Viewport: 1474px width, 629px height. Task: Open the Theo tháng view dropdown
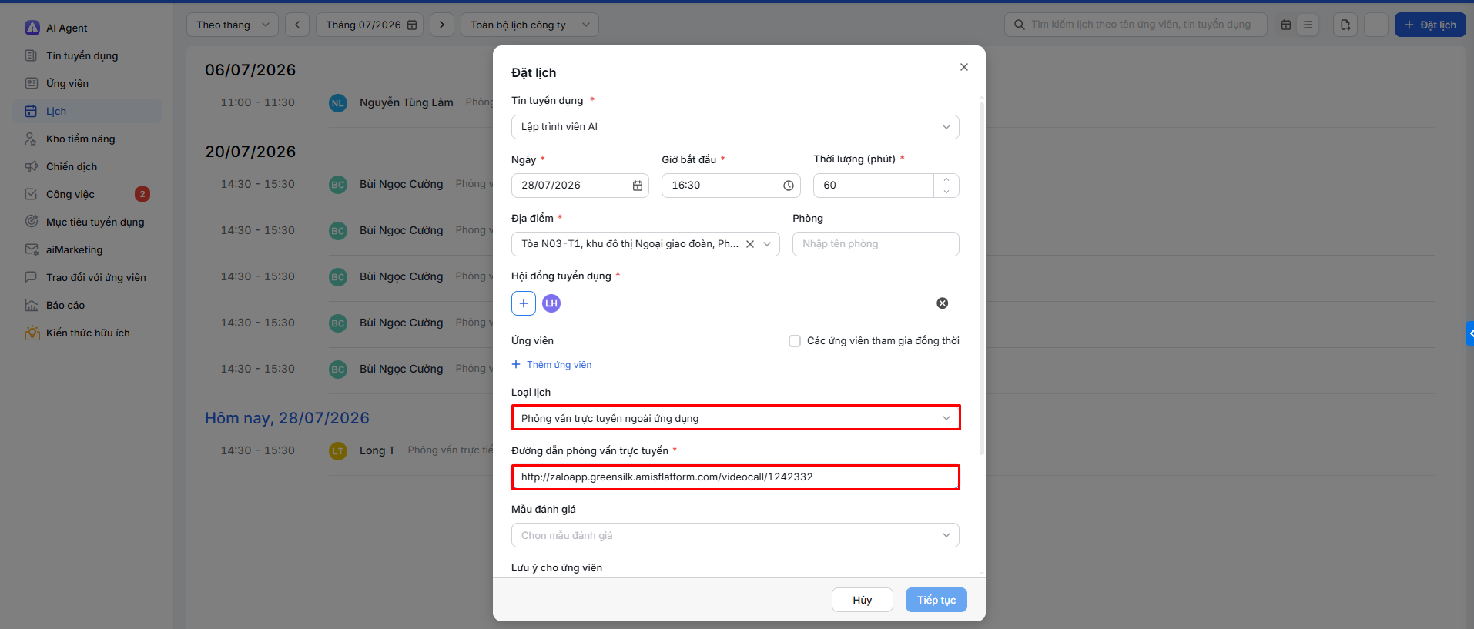coord(233,25)
